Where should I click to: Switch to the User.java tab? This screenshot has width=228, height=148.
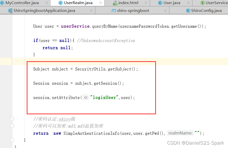point(171,3)
